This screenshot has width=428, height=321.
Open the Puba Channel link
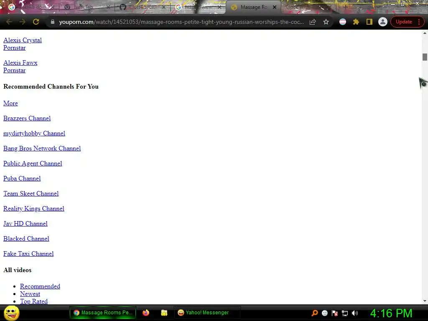(x=22, y=178)
